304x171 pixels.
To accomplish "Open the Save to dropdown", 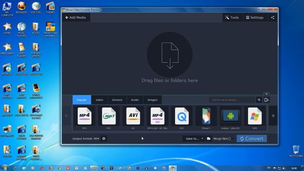I will [193, 138].
